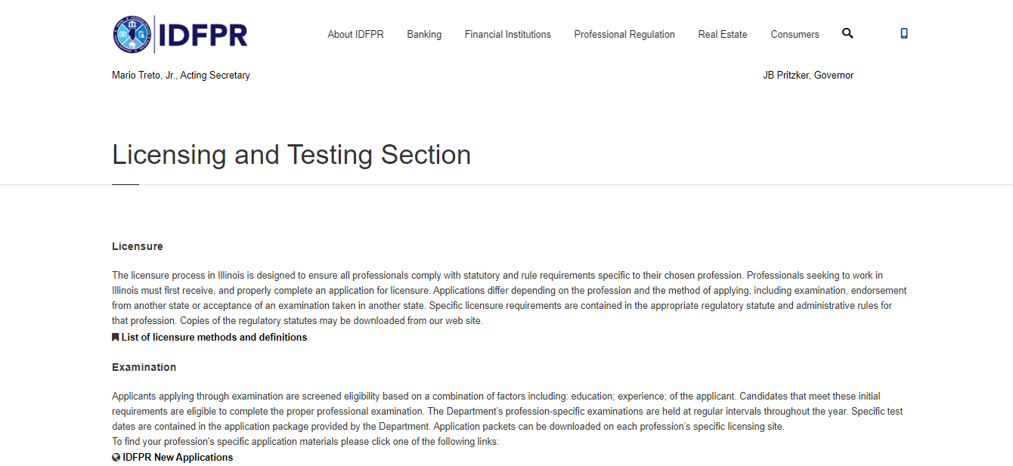The image size is (1013, 466).
Task: Open the About IDFPR menu
Action: [355, 33]
